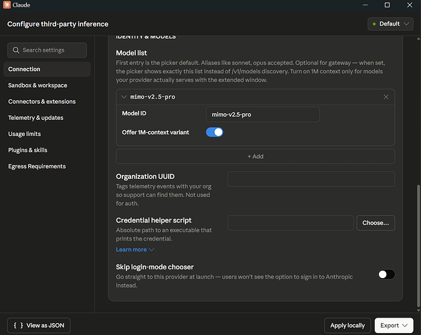Click the Claude app logo icon
Viewport: 421px width, 335px height.
click(7, 5)
